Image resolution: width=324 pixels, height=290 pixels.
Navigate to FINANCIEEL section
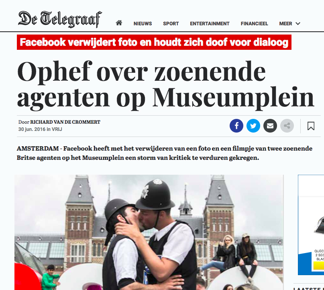tap(254, 24)
